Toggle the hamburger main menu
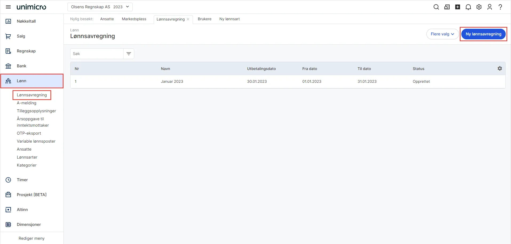The image size is (511, 244). point(8,7)
